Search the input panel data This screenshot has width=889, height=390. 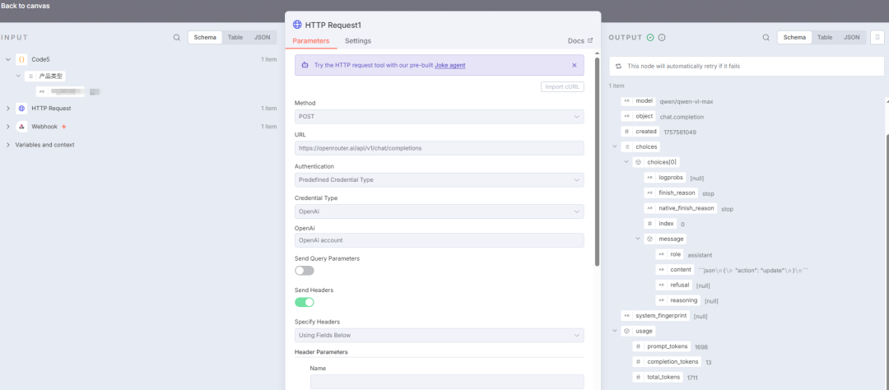(177, 37)
